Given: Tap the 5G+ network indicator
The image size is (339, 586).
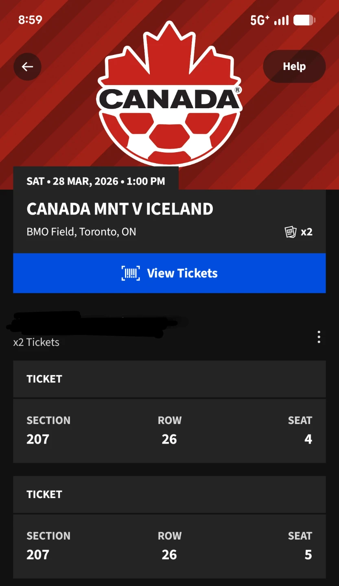Looking at the screenshot, I should coord(260,20).
